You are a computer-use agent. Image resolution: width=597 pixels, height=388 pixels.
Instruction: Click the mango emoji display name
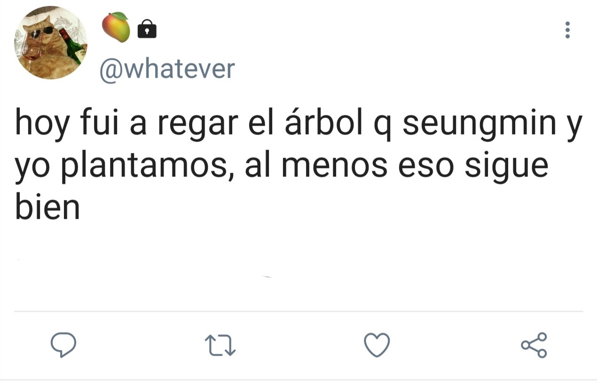tap(116, 27)
